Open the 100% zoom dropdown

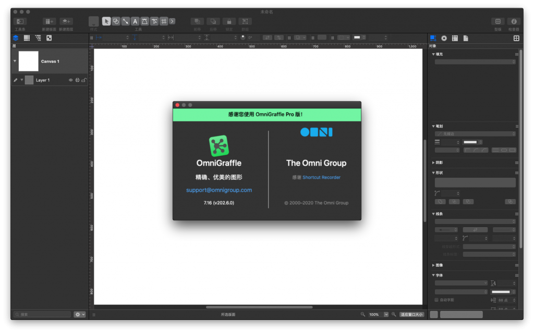(x=386, y=315)
